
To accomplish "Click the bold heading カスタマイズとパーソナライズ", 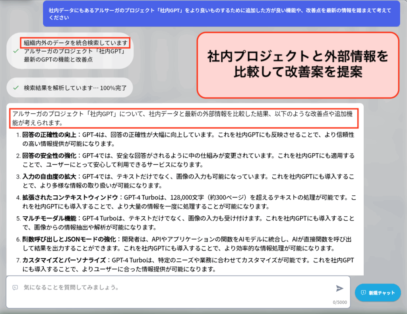I will click(x=65, y=260).
